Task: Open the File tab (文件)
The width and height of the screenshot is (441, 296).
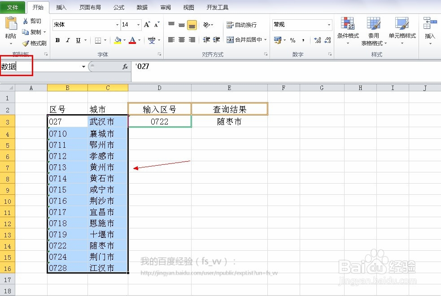Action: click(x=13, y=7)
